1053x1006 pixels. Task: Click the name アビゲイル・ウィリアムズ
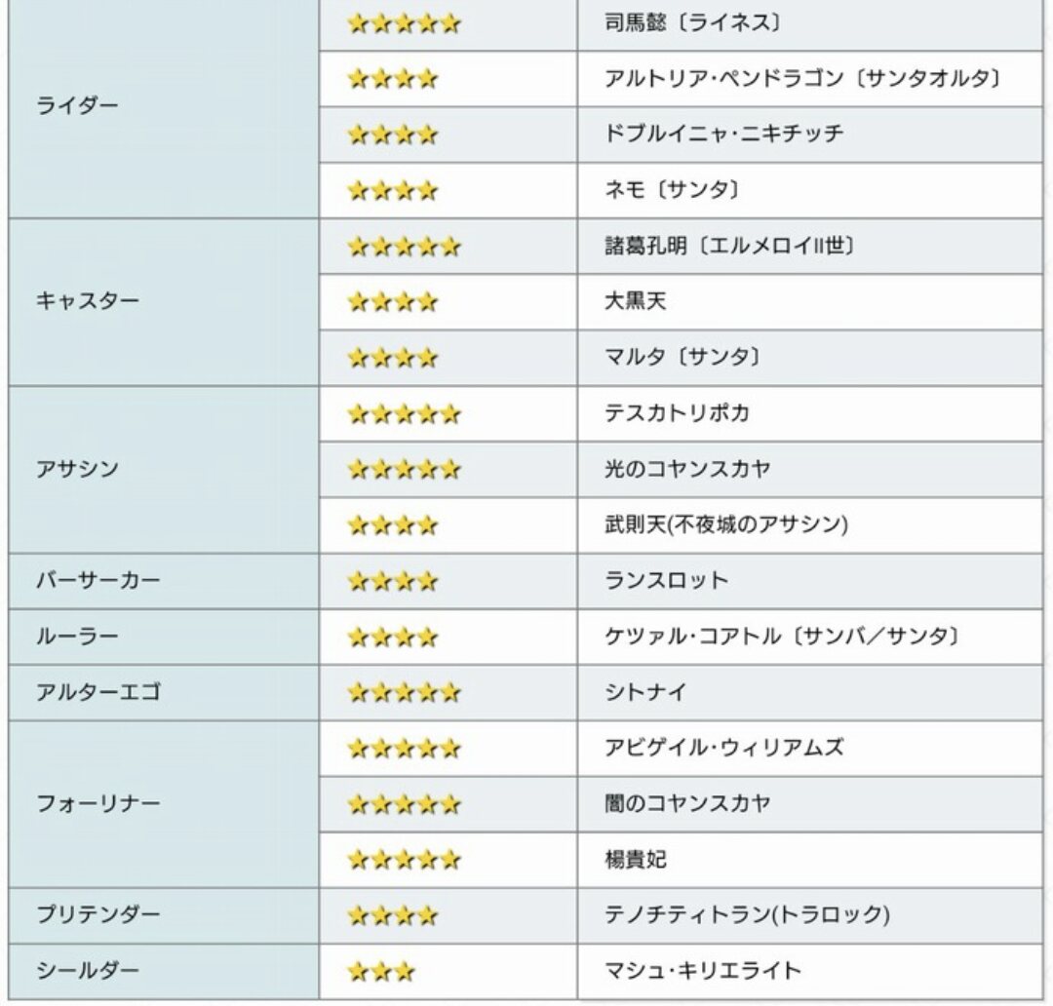[x=723, y=749]
